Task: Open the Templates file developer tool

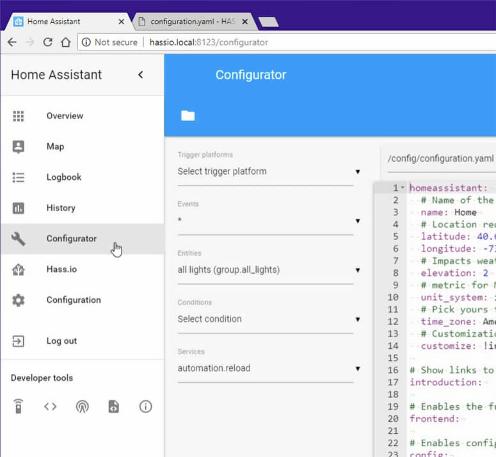Action: [114, 406]
